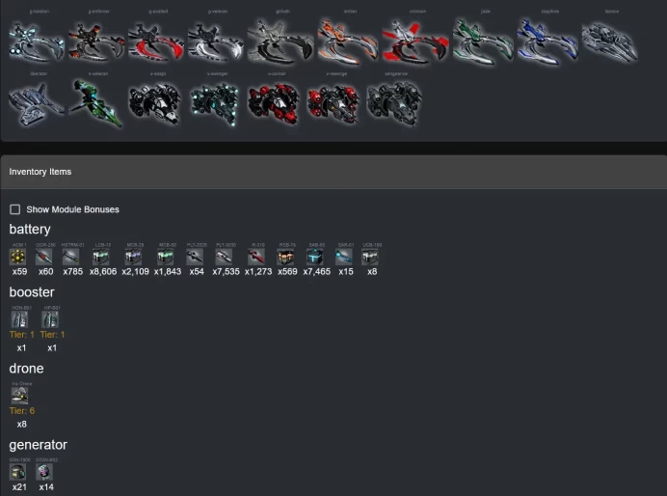Choose the jade green ship design
The image size is (667, 496).
[x=483, y=41]
